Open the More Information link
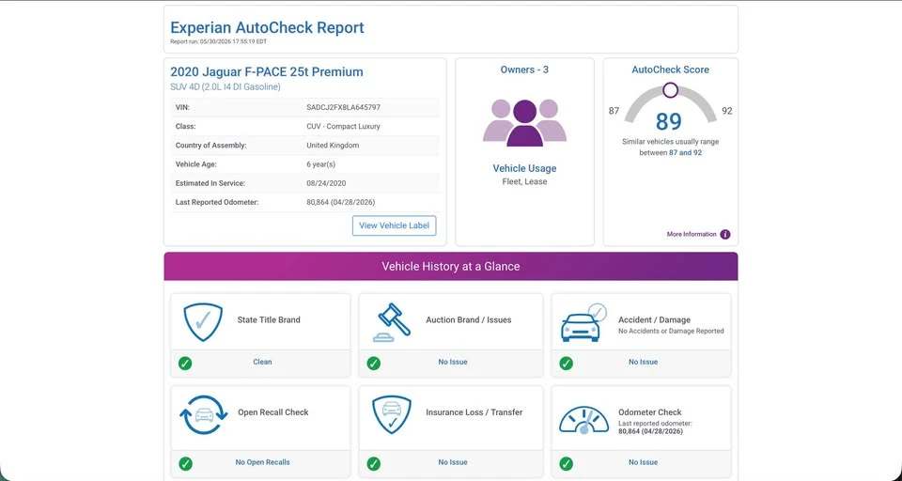 click(692, 234)
